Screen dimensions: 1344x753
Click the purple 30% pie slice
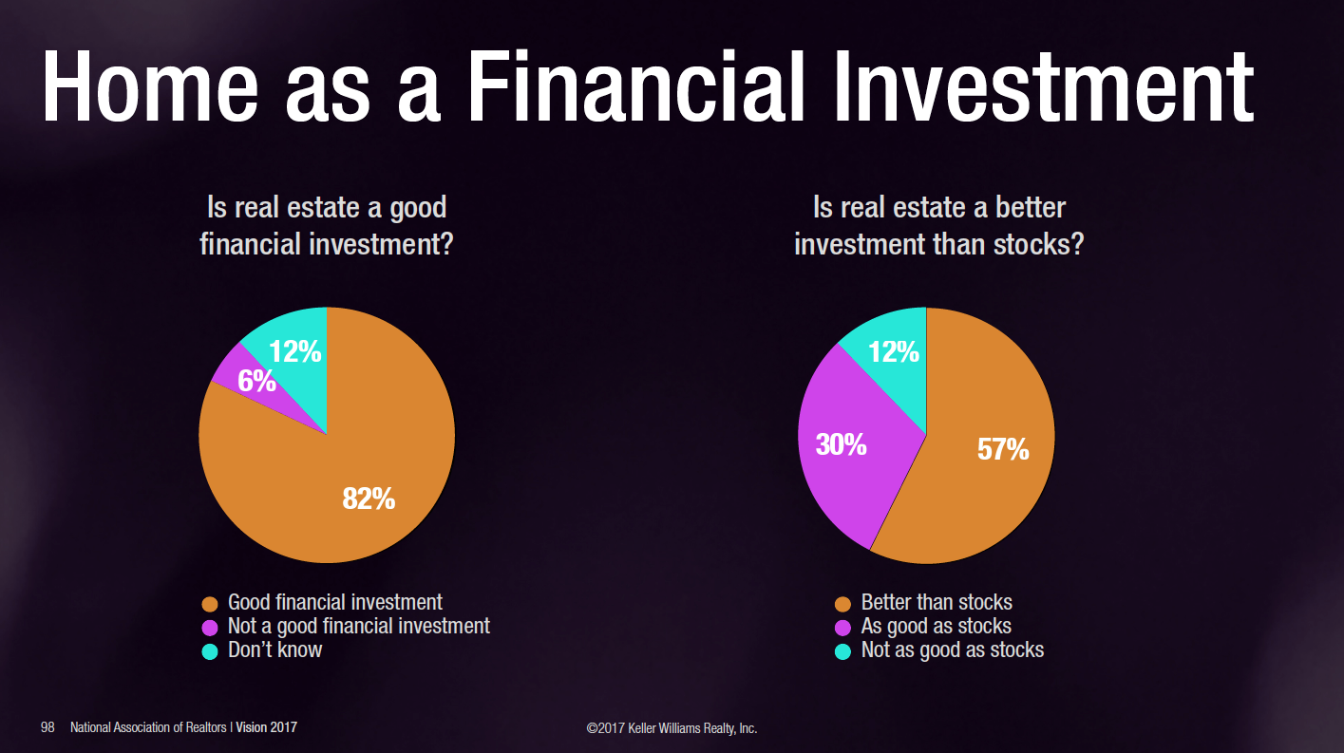[845, 446]
